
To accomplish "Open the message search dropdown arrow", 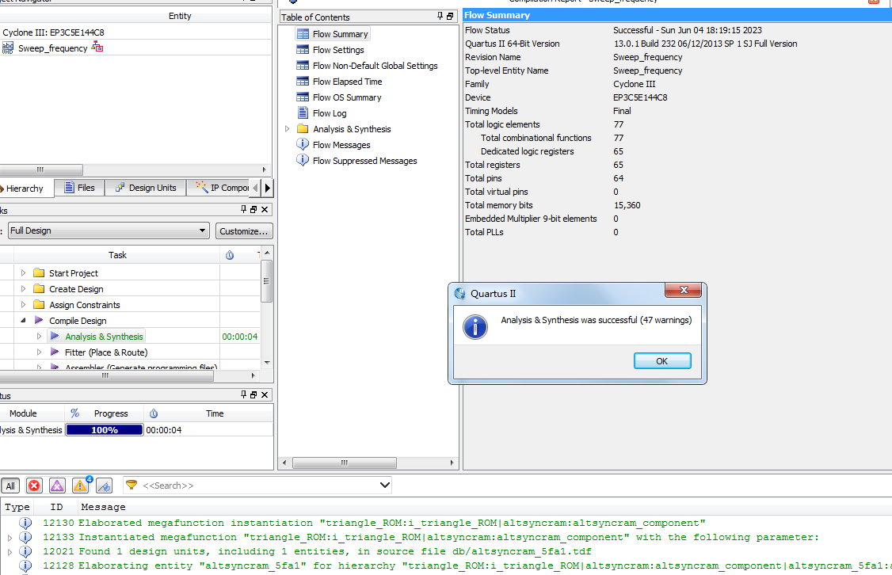I will pyautogui.click(x=384, y=486).
